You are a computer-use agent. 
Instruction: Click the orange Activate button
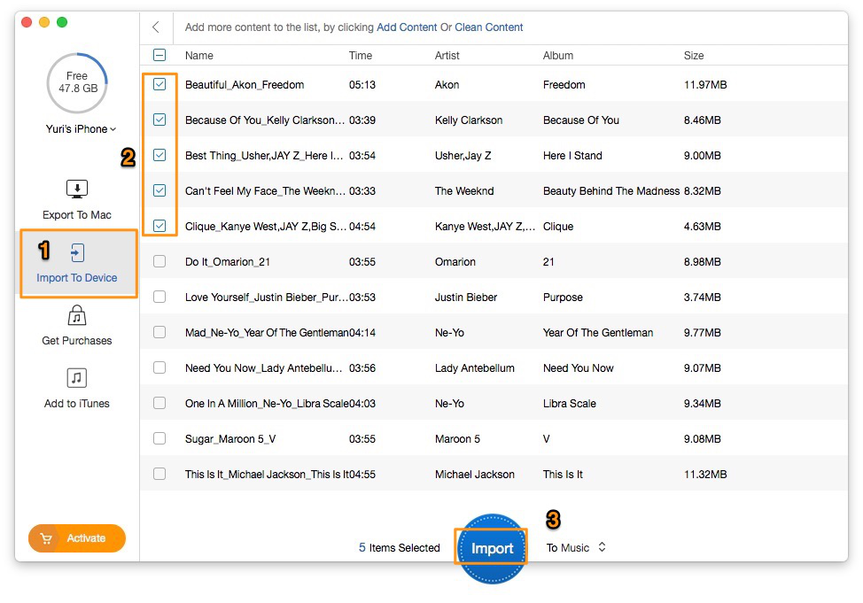click(x=77, y=538)
